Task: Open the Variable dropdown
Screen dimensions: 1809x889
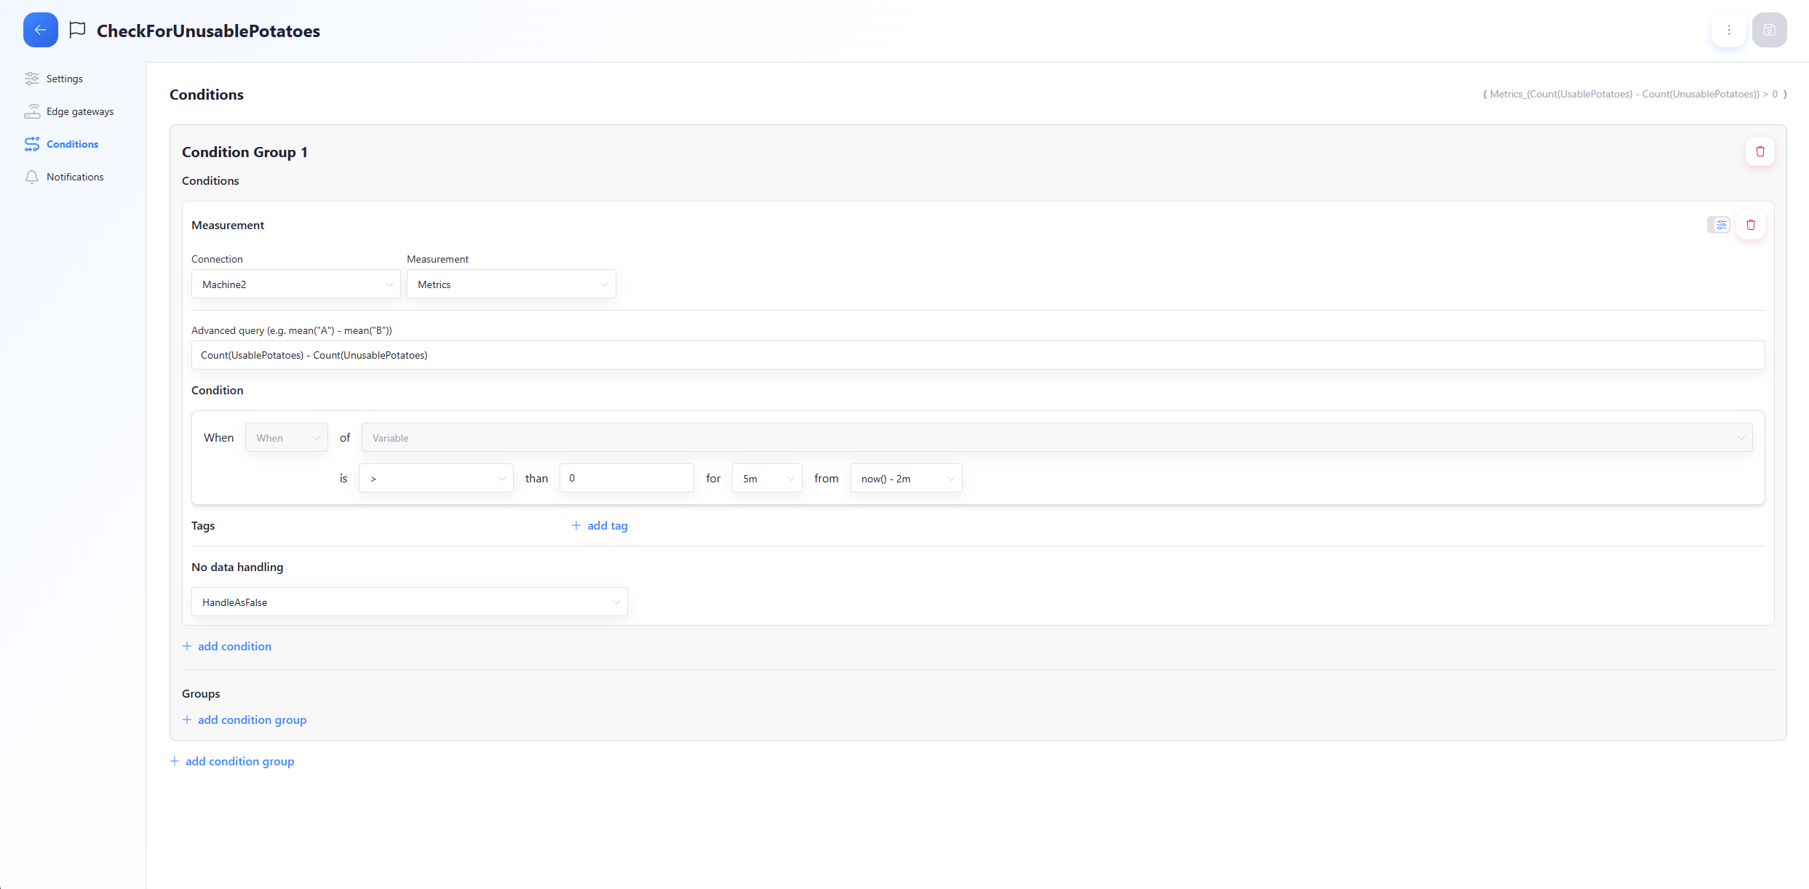Action: coord(1057,437)
